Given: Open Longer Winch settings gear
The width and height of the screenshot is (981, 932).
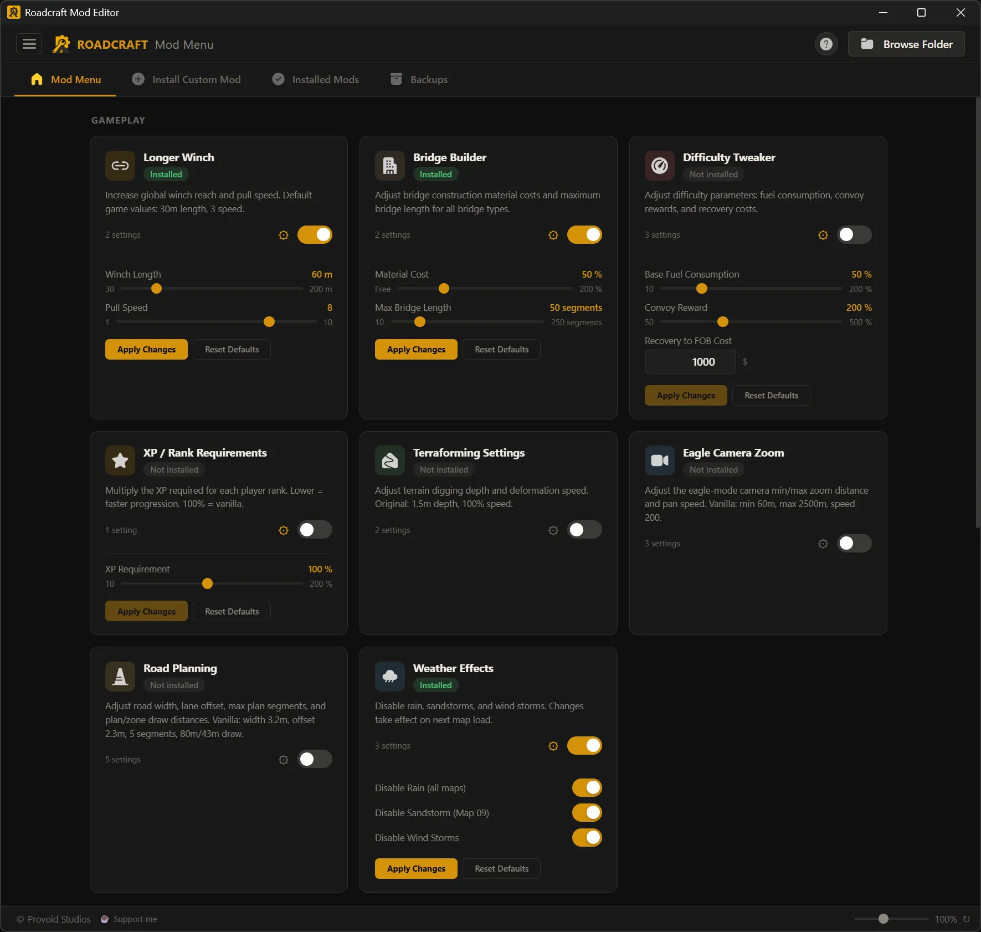Looking at the screenshot, I should [284, 235].
